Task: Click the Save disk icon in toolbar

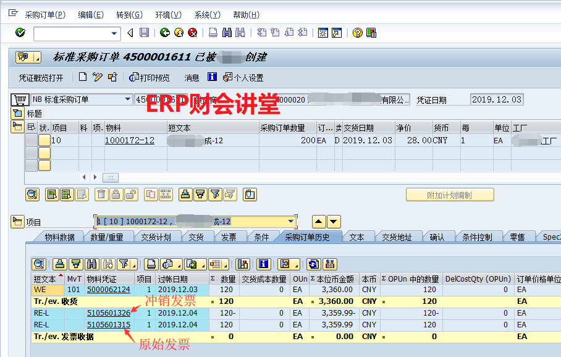Action: pos(144,33)
